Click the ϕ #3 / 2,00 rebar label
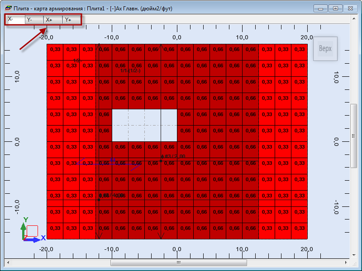This screenshot has height=271, width=362. tap(173, 156)
